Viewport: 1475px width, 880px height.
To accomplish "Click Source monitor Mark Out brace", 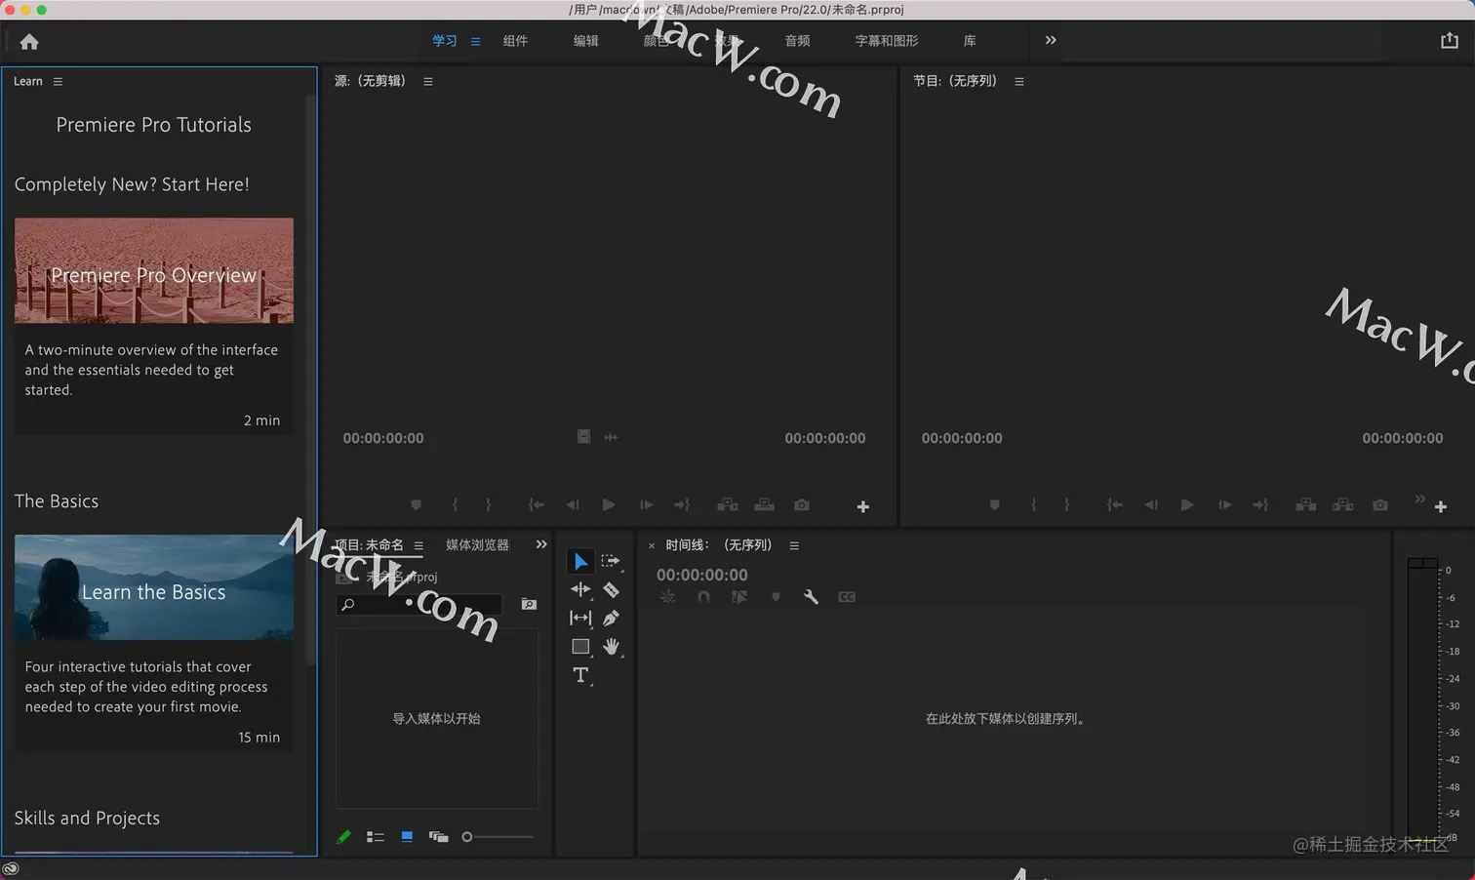I will click(x=489, y=505).
